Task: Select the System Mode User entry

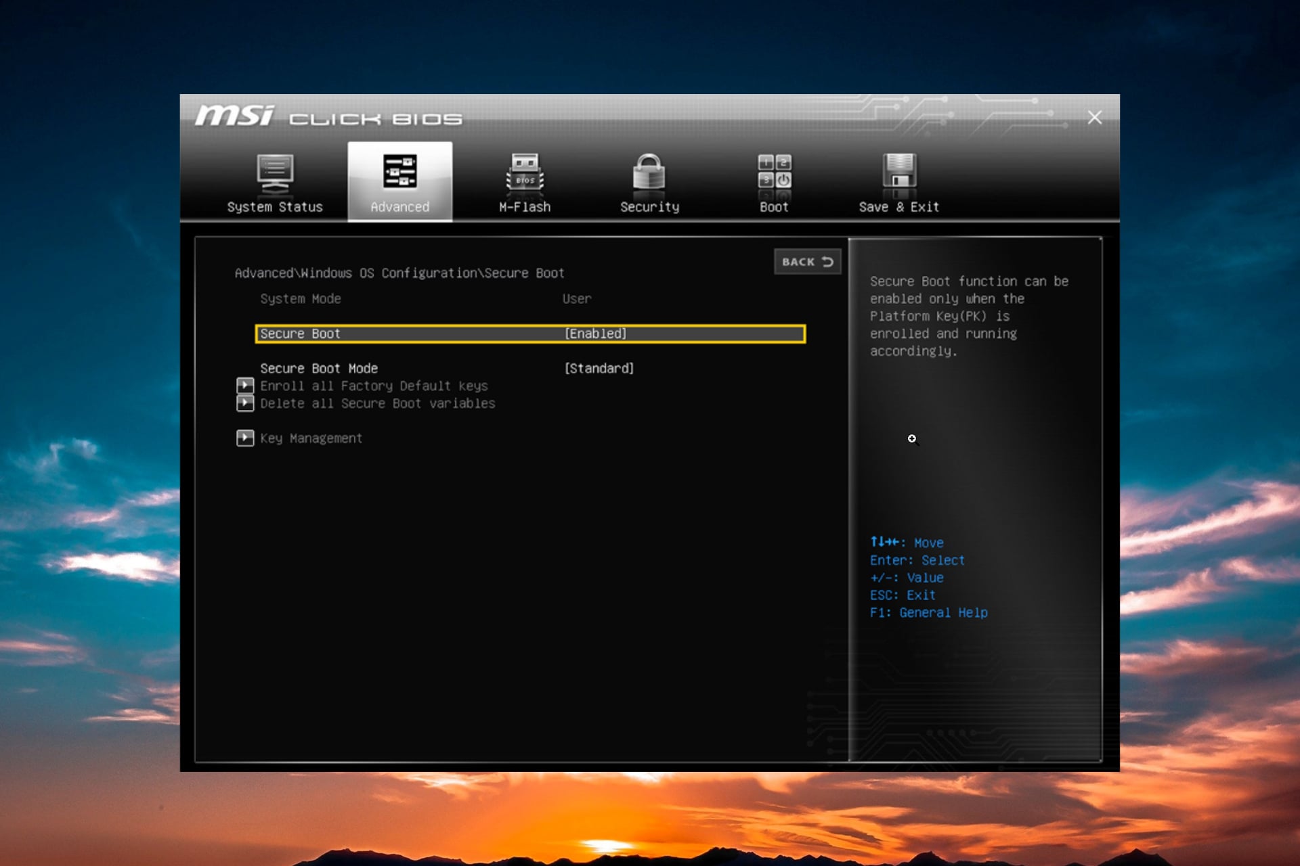Action: click(577, 298)
